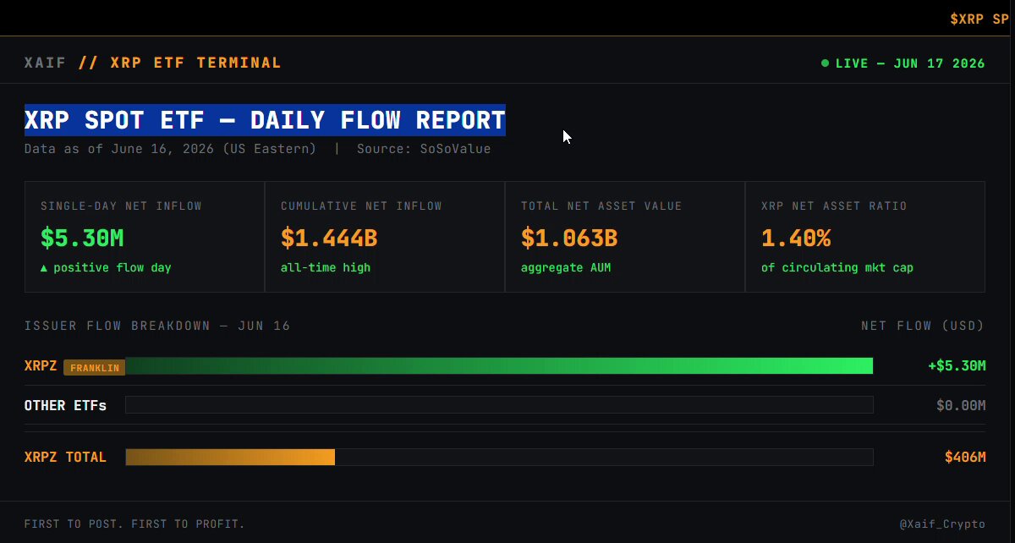Click the $1.444B cumulative inflow value
1015x543 pixels.
[329, 239]
